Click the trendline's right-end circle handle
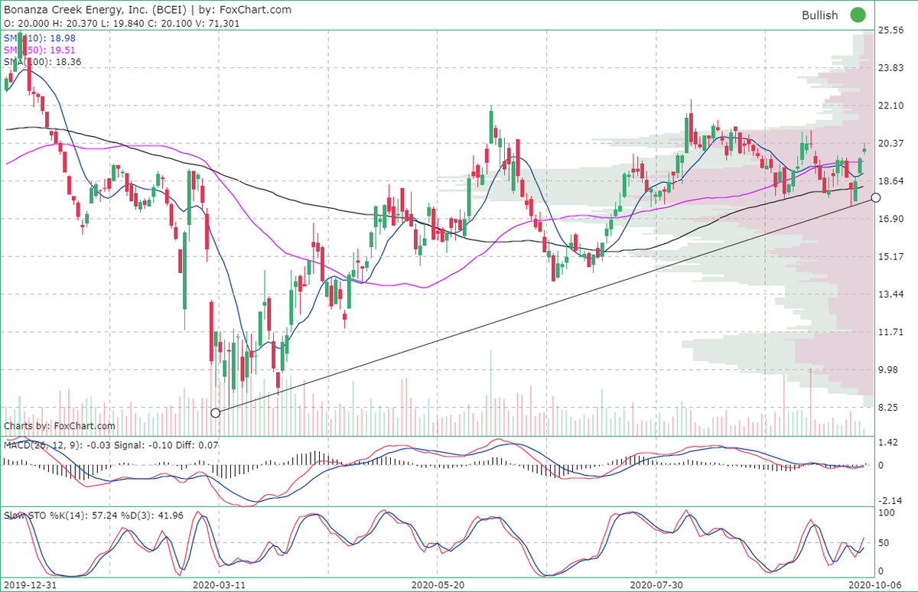 pos(876,197)
